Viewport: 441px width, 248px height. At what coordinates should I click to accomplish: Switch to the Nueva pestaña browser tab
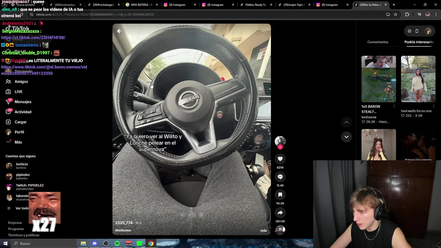[26, 5]
